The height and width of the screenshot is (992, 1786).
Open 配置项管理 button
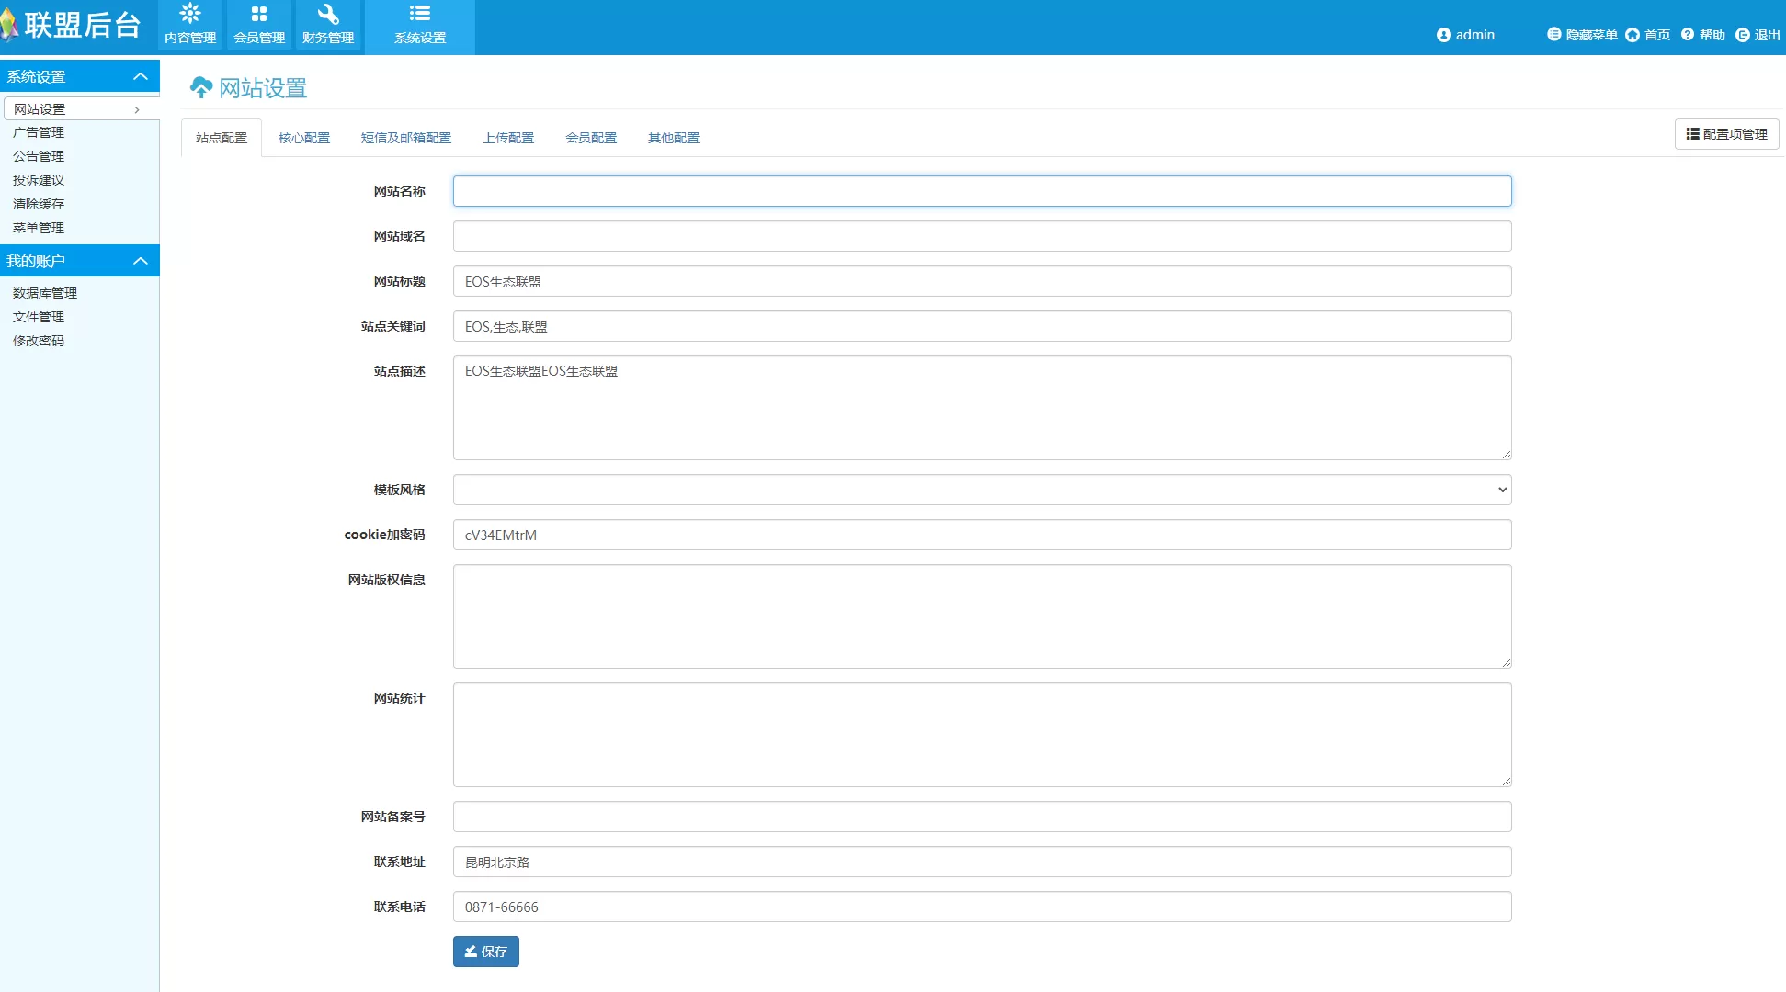tap(1726, 134)
